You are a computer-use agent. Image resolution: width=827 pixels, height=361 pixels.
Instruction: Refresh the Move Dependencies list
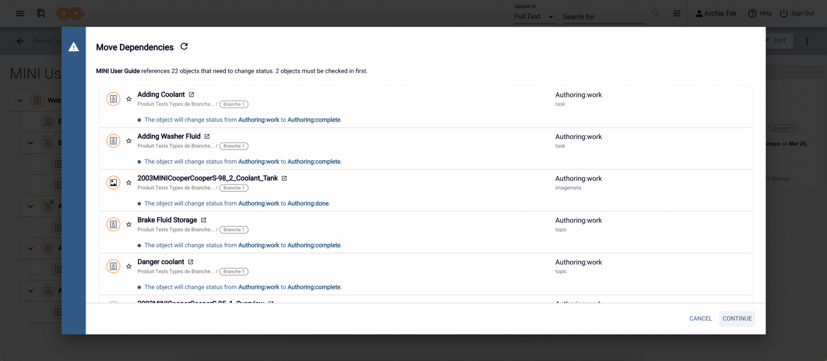pos(184,47)
